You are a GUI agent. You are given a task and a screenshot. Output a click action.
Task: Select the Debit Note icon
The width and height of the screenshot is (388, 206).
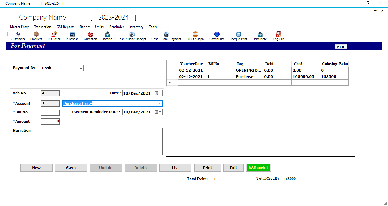(x=259, y=36)
